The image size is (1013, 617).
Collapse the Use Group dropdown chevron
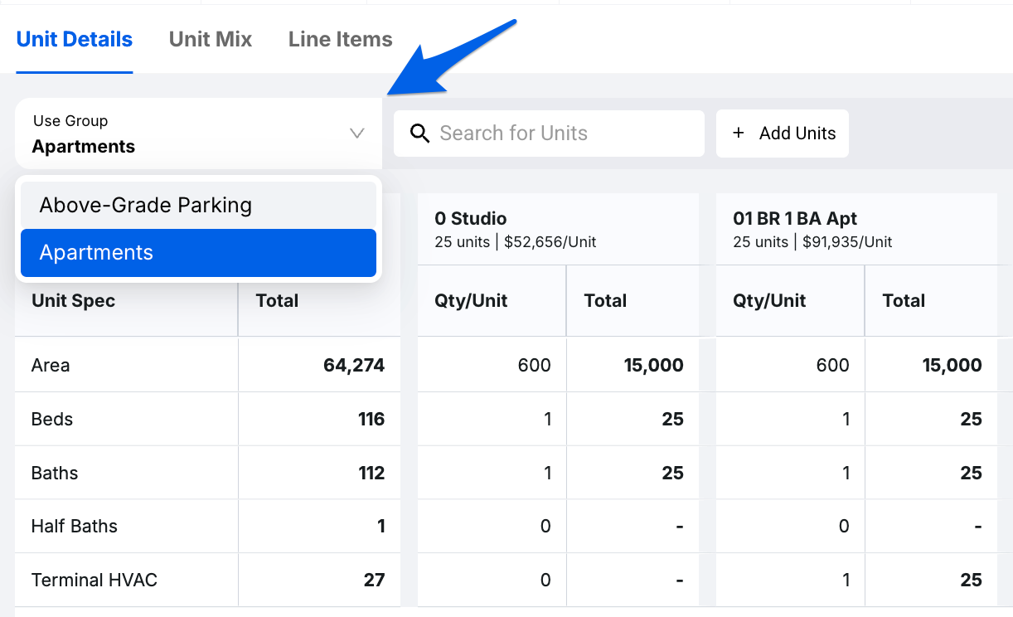tap(357, 134)
